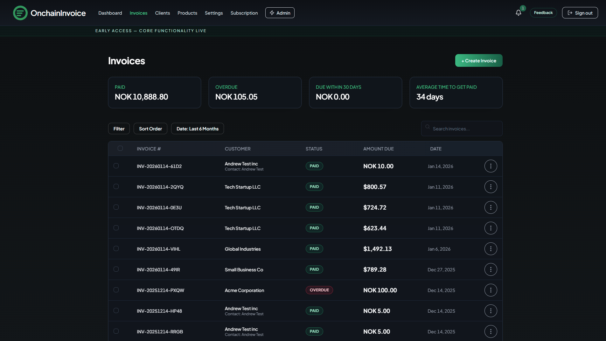This screenshot has width=606, height=341.
Task: Change the Date: Last 6 Months range
Action: (197, 129)
